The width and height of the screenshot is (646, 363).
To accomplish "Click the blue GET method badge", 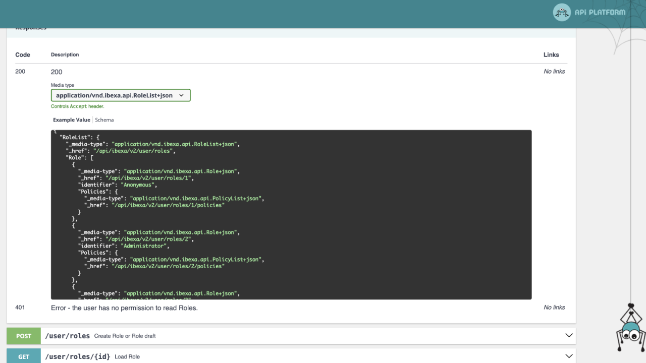I will point(24,356).
